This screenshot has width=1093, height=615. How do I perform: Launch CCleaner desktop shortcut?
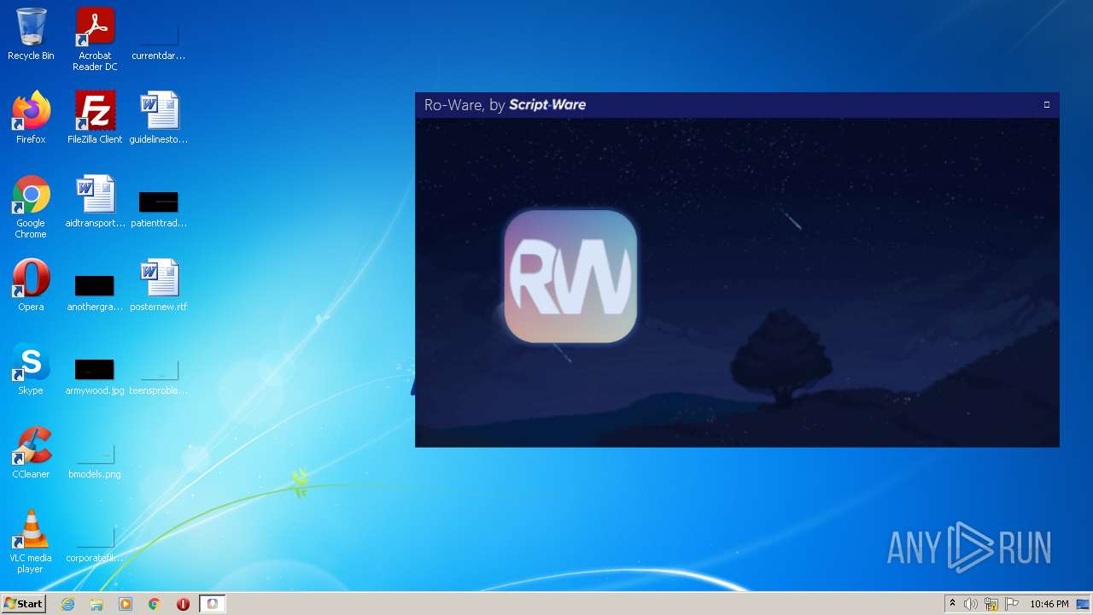pyautogui.click(x=31, y=453)
